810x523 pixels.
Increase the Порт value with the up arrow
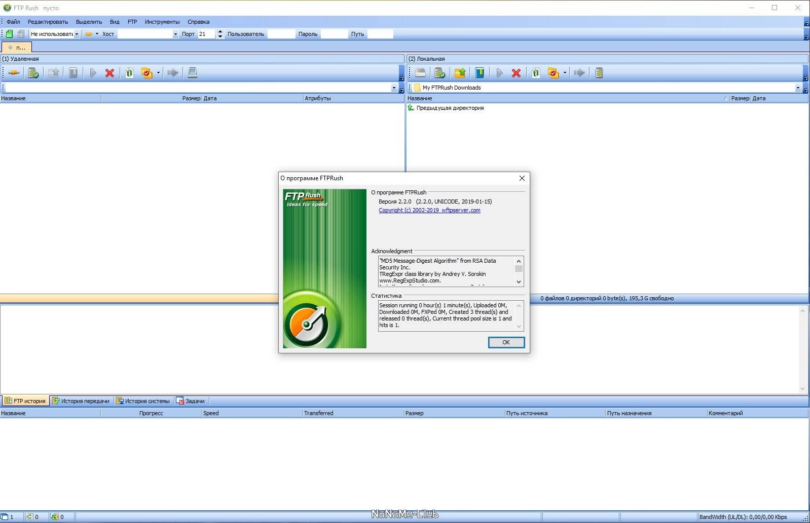[220, 32]
